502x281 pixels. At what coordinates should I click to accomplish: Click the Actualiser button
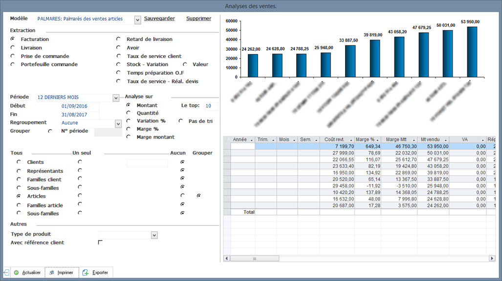tap(27, 273)
